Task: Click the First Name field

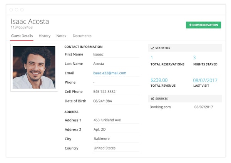Action: point(115,54)
